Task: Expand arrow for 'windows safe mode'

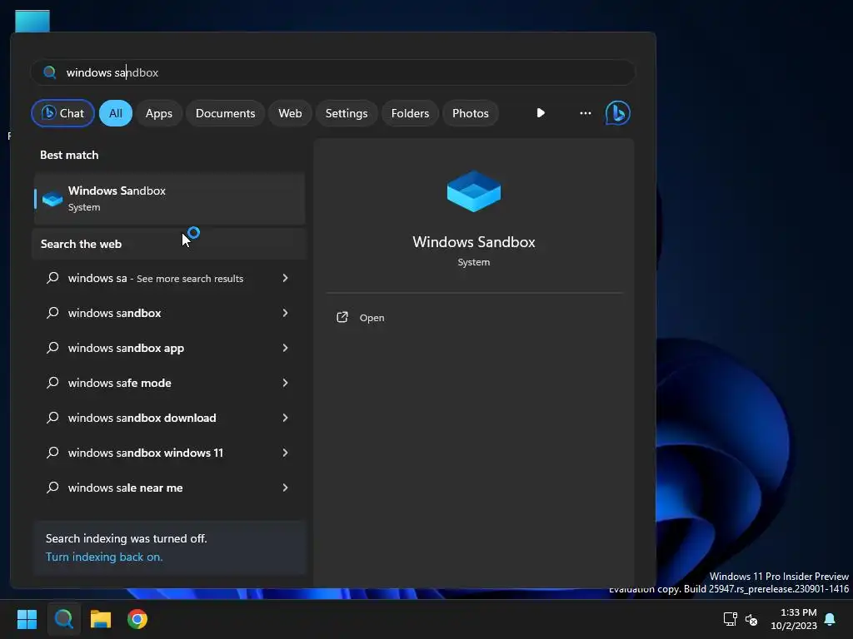Action: pos(285,383)
